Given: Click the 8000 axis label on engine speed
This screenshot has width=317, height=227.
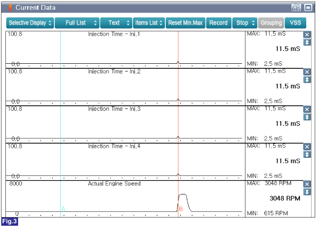Looking at the screenshot, I should pos(15,184).
